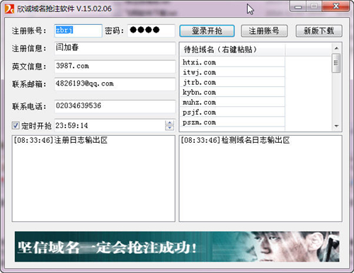Click inside the 检测域名日志输出区 log box
Screen dimensions: 354x273
pos(261,178)
